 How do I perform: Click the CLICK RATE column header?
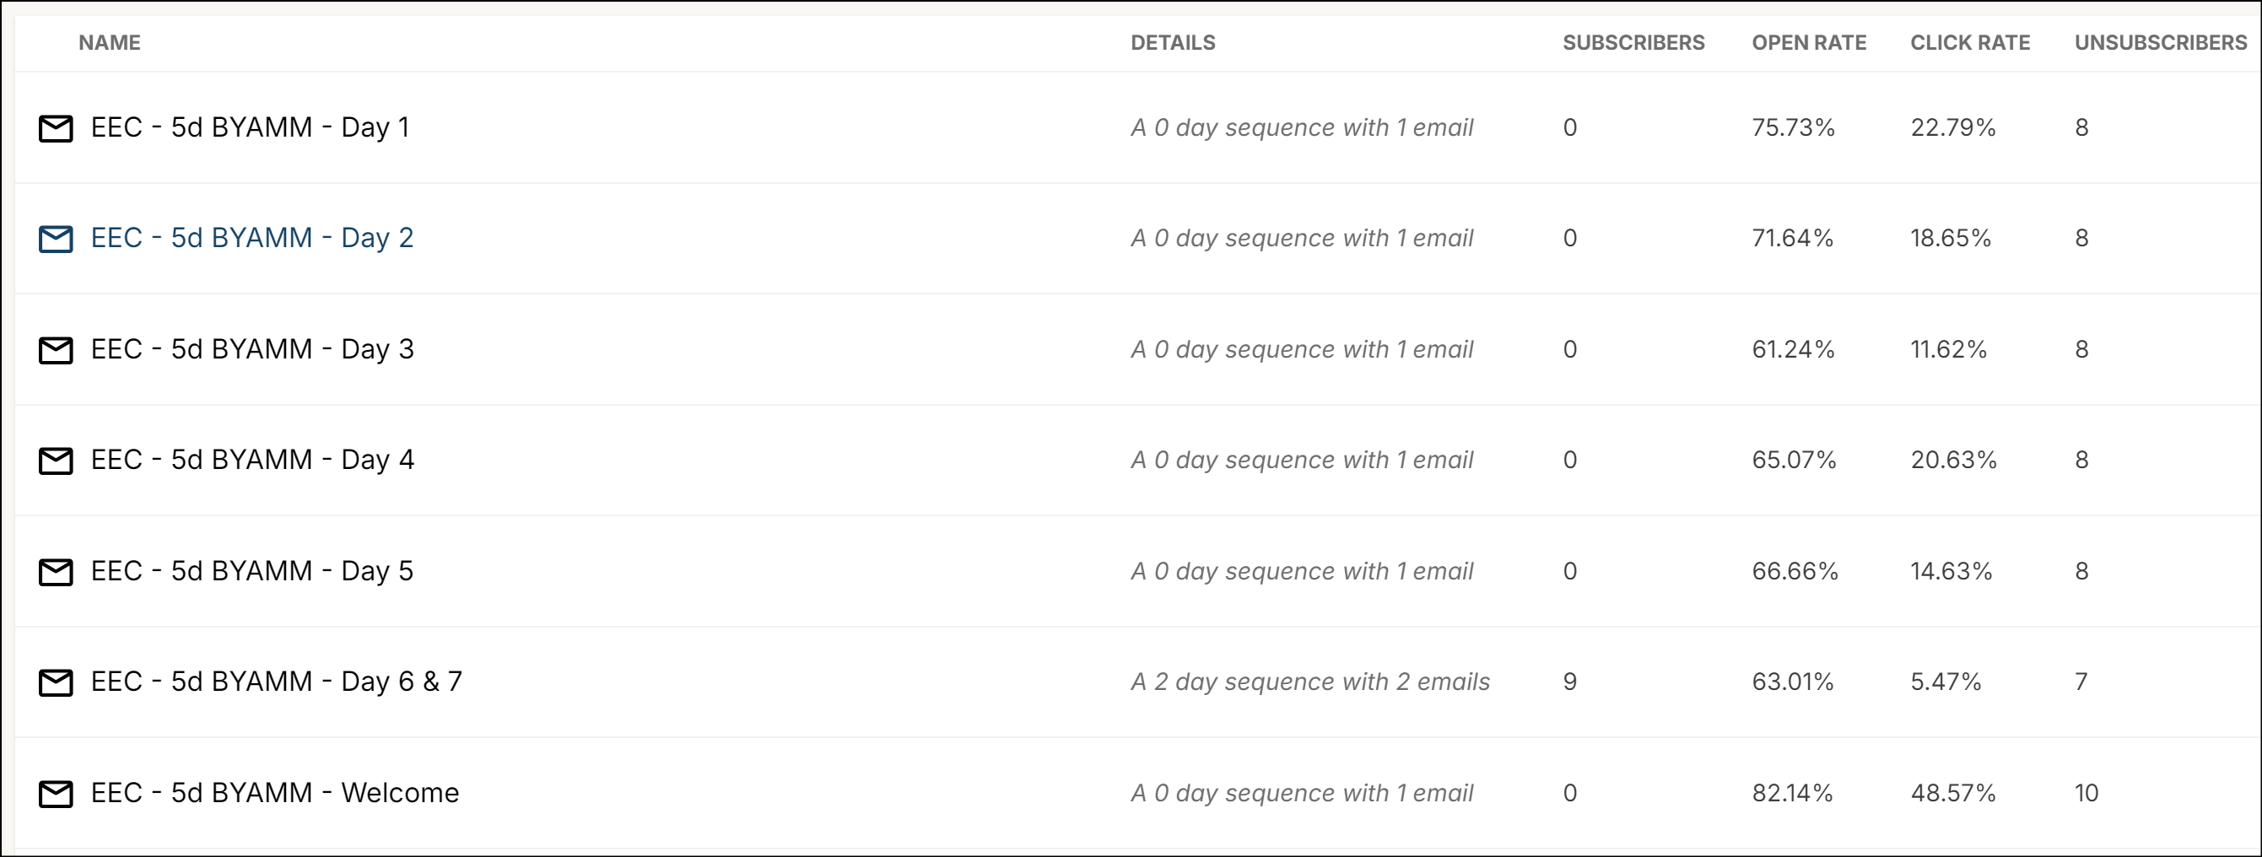pyautogui.click(x=1969, y=42)
